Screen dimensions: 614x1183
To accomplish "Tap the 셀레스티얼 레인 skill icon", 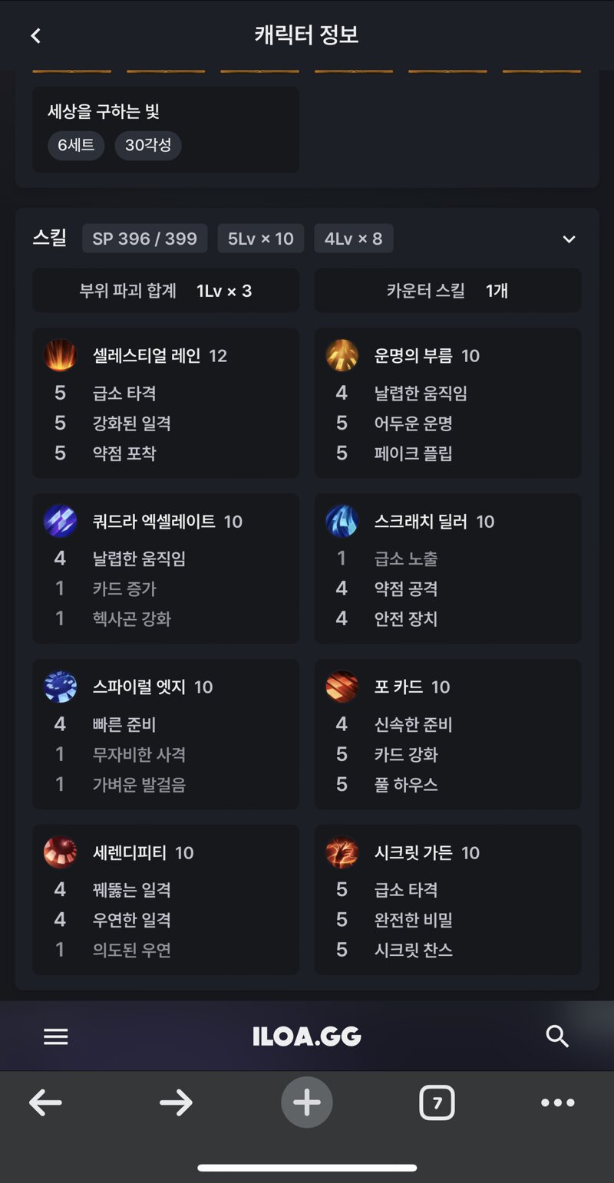I will tap(60, 355).
